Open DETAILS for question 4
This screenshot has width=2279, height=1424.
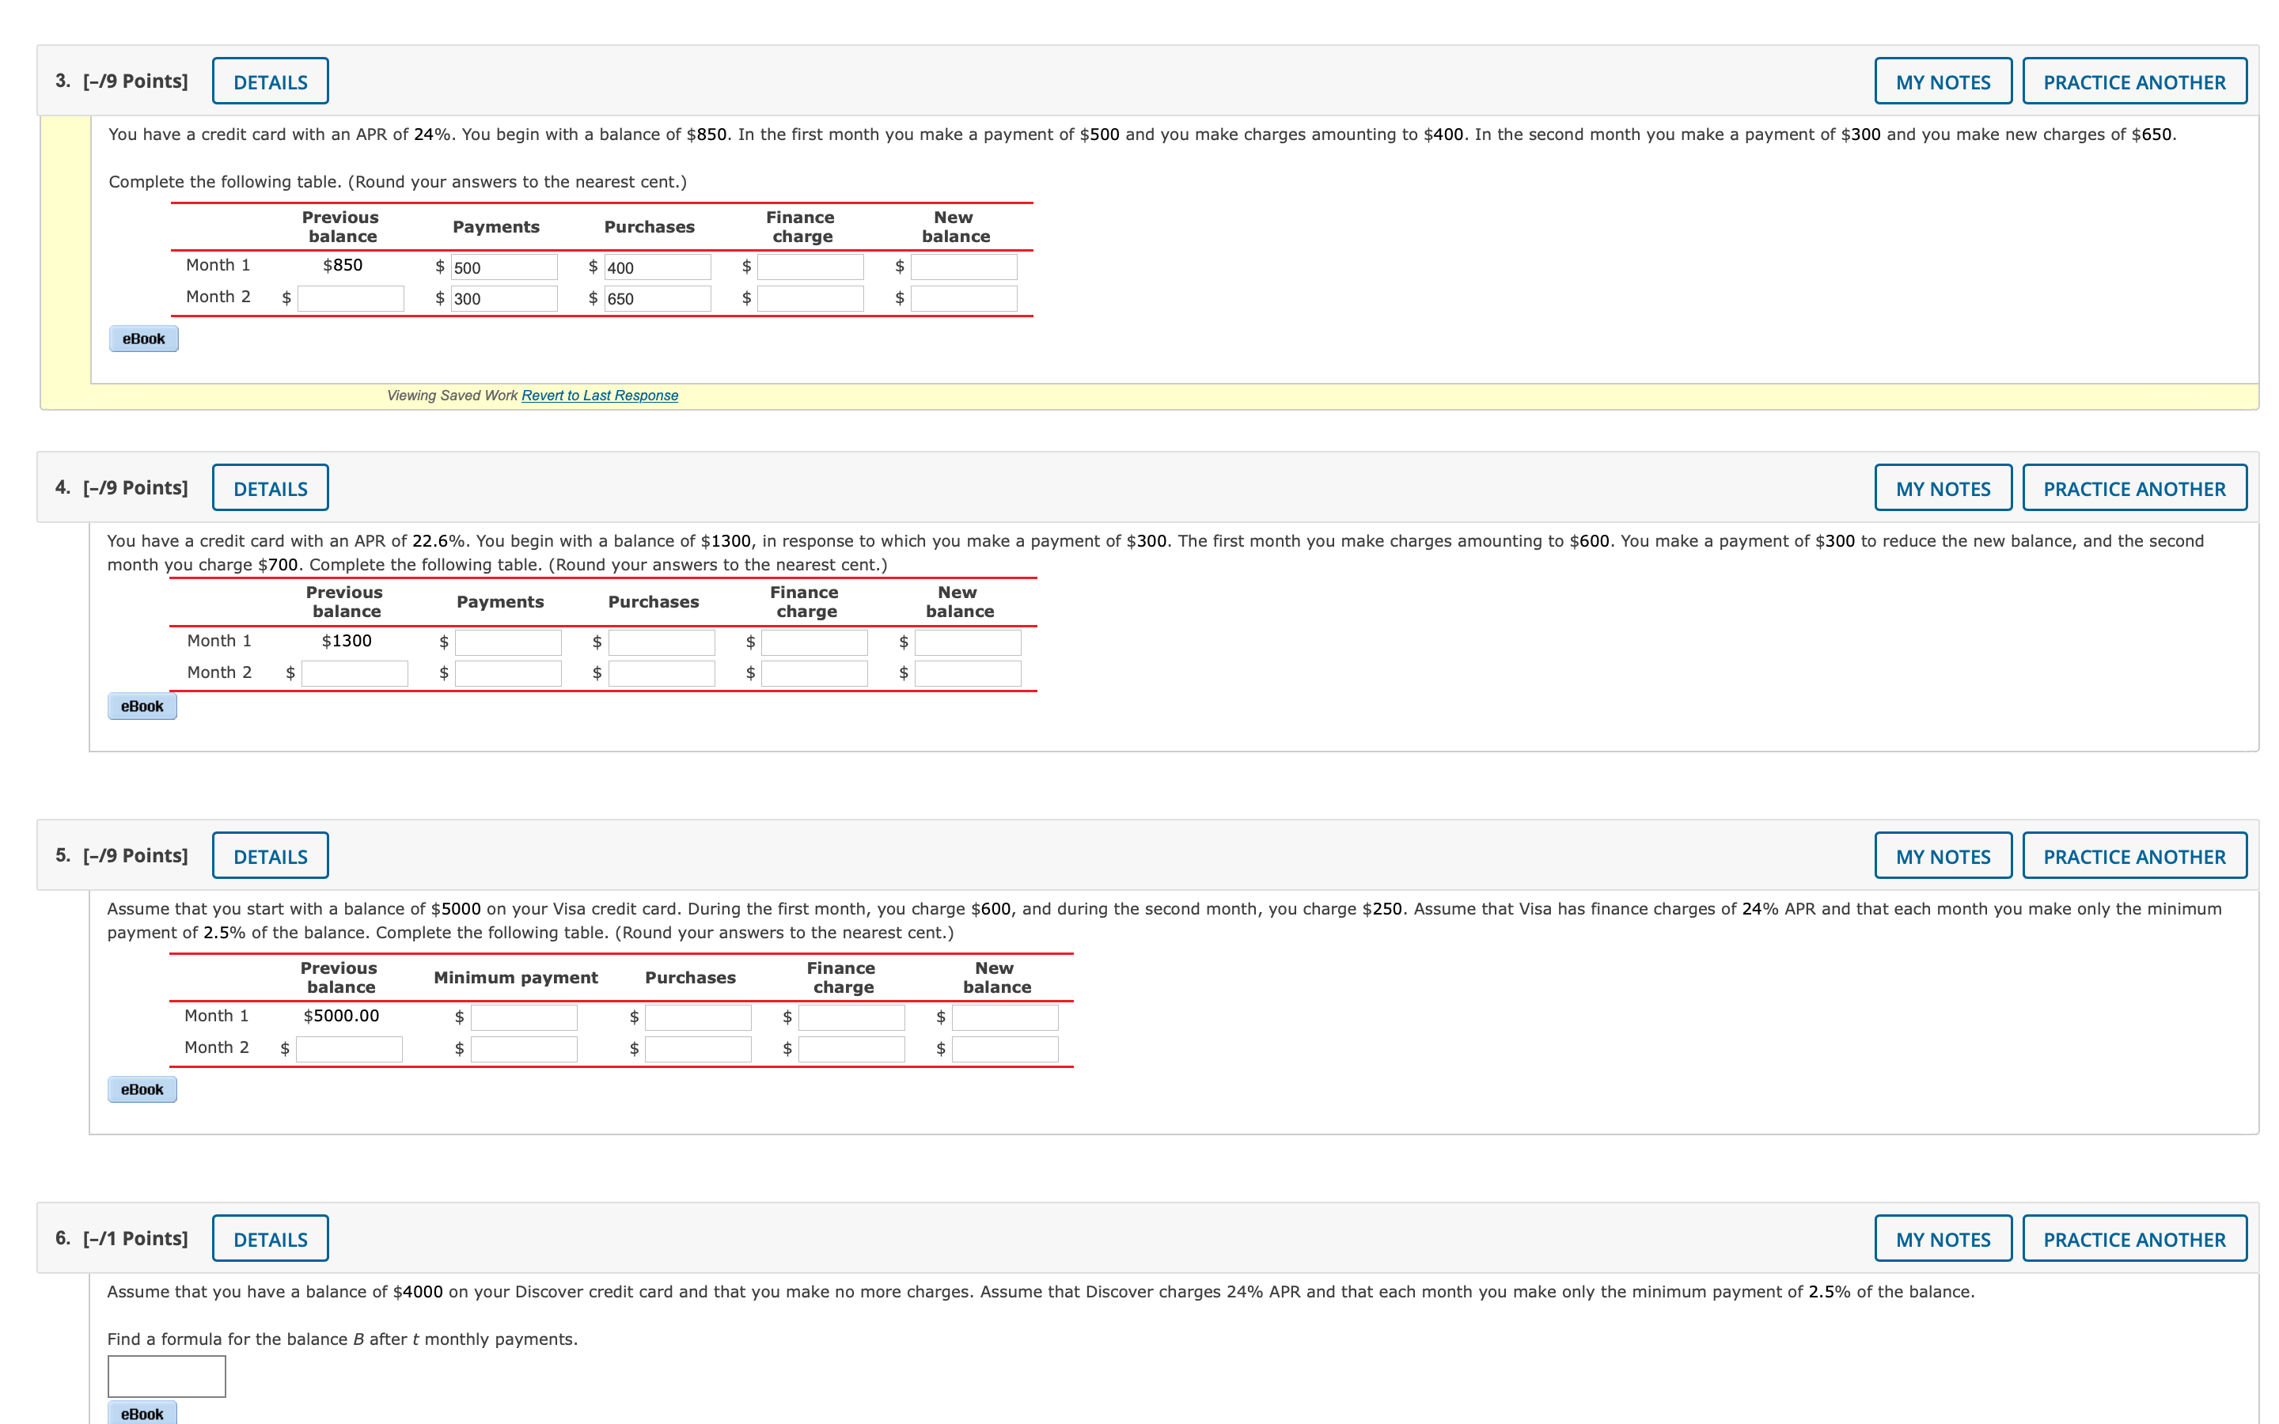point(271,489)
